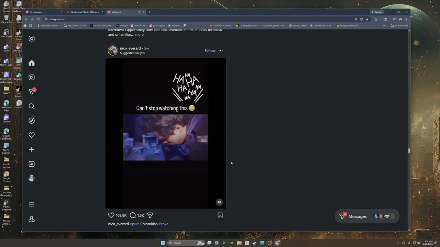Save the nico_everard post with bookmark

click(x=220, y=215)
